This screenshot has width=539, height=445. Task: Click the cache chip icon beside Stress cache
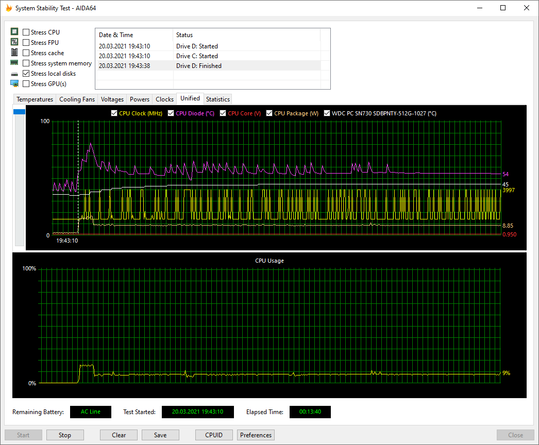tap(14, 53)
